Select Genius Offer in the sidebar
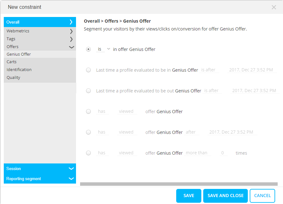The image size is (283, 204). point(19,54)
